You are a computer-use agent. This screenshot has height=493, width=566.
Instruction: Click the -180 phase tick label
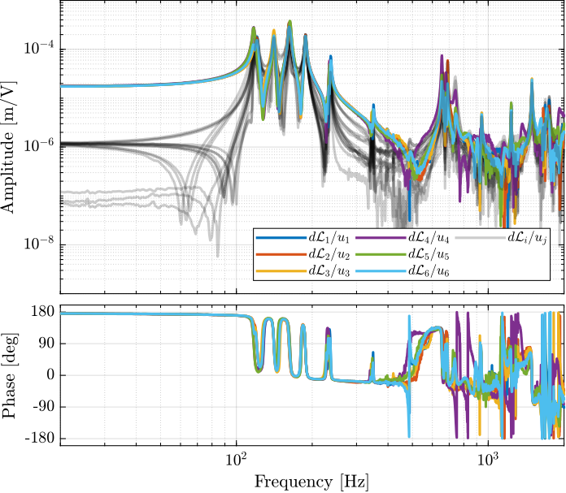point(39,439)
